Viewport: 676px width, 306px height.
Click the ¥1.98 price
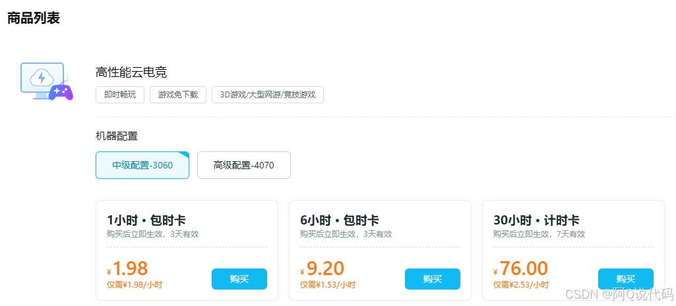tap(129, 268)
